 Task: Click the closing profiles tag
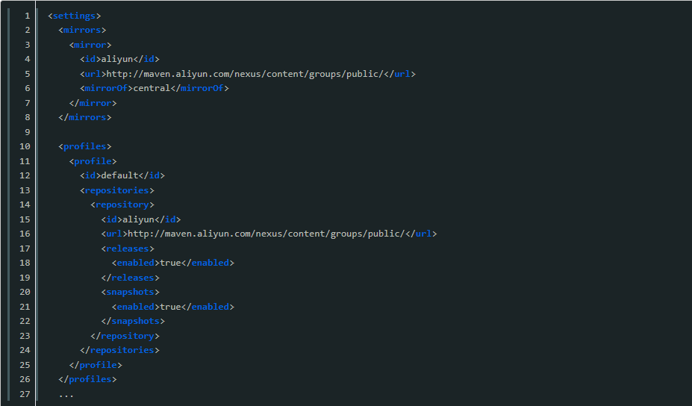[87, 379]
